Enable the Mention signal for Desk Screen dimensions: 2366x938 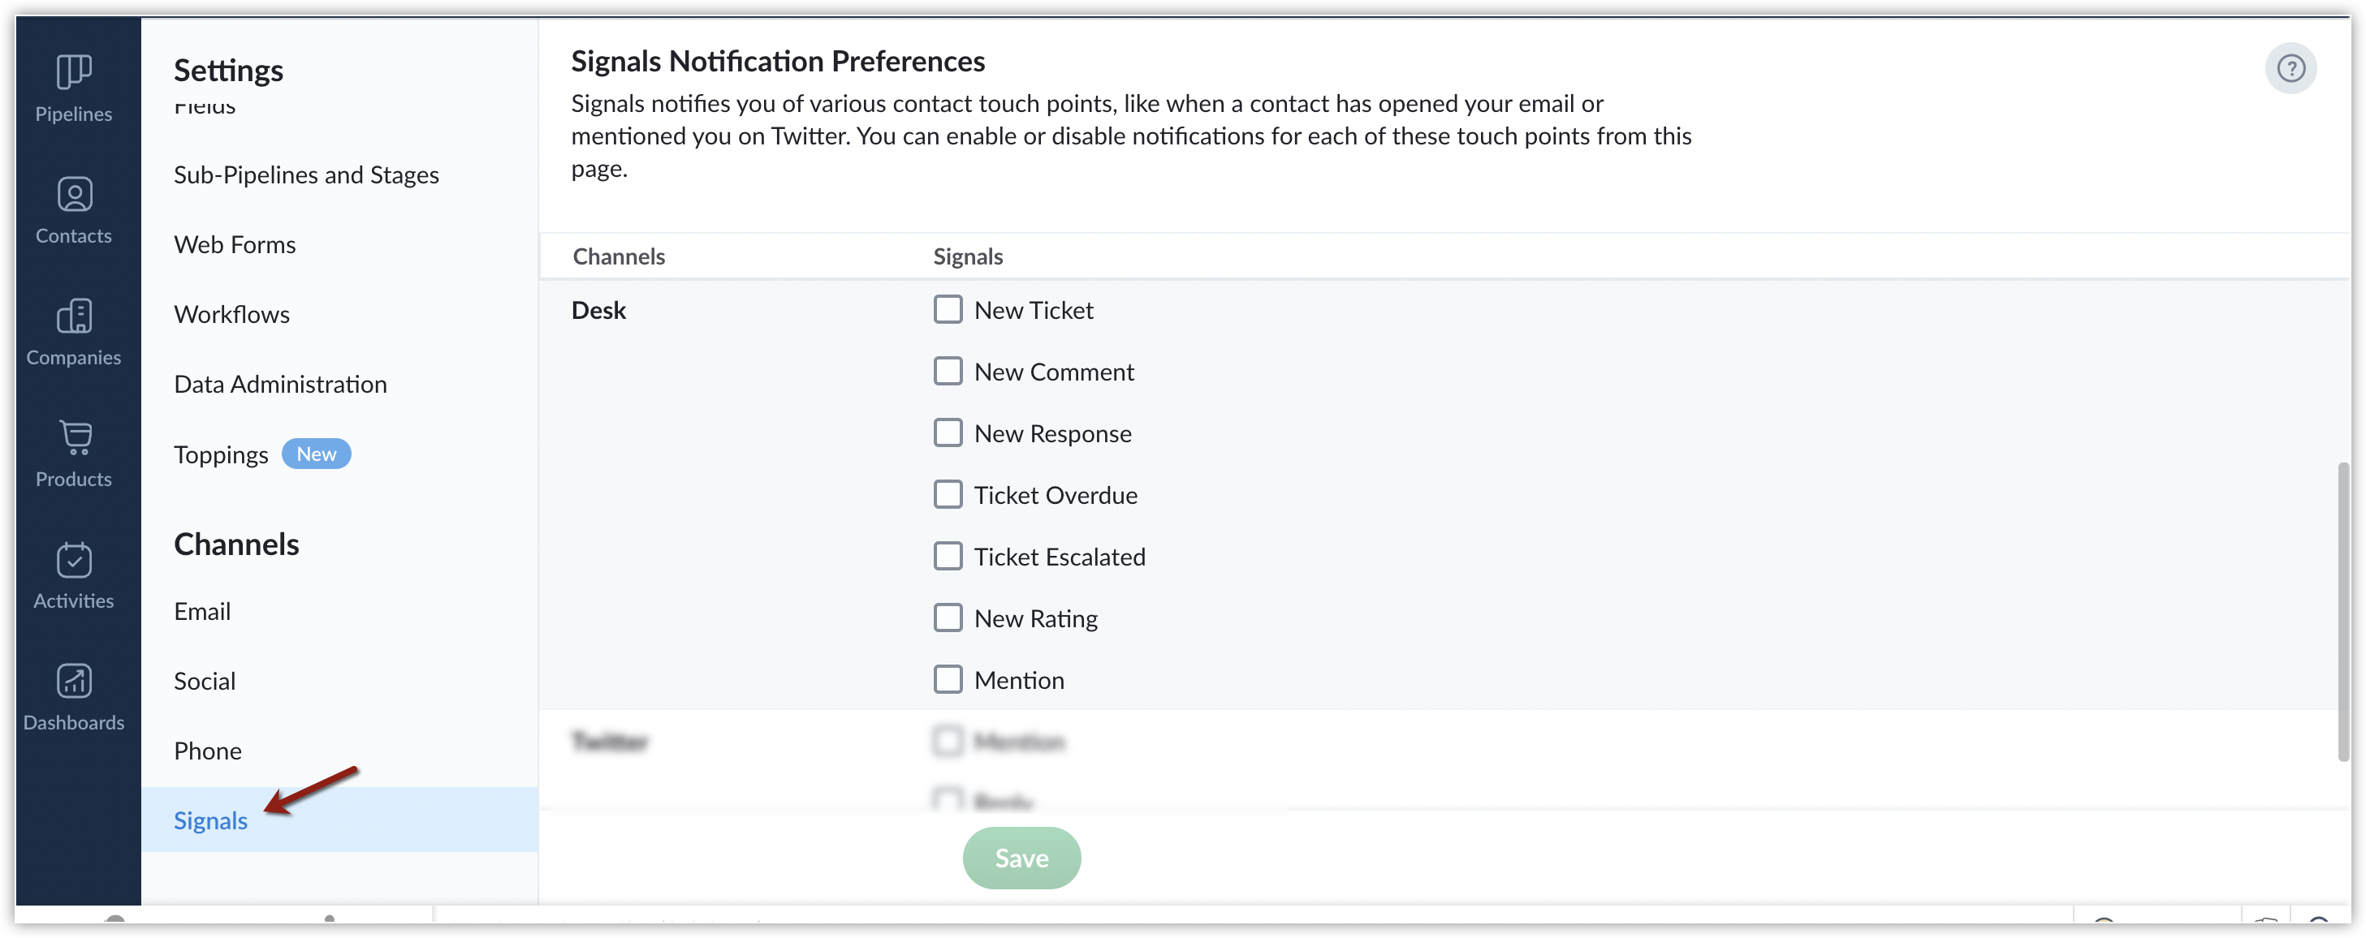click(x=948, y=680)
